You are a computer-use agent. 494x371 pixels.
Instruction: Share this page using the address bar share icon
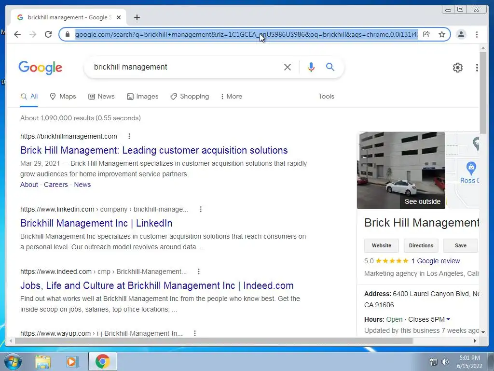[x=426, y=34]
